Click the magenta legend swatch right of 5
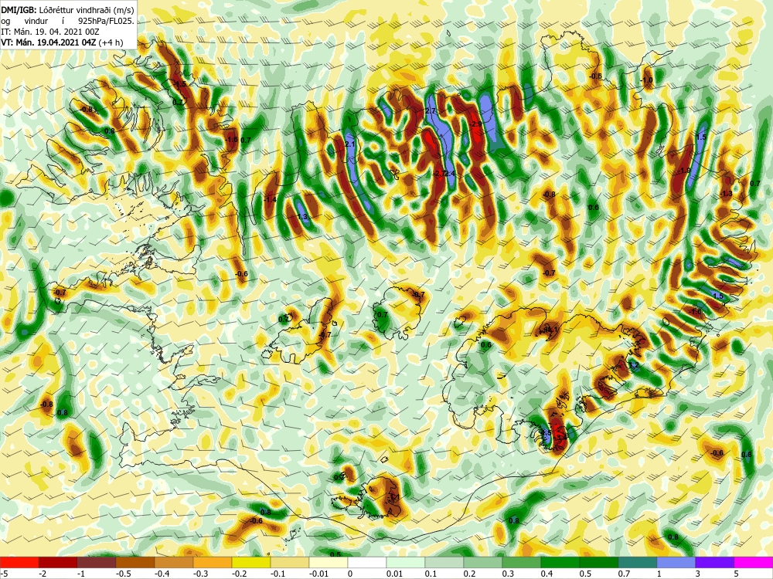Image resolution: width=773 pixels, height=579 pixels. pyautogui.click(x=754, y=563)
